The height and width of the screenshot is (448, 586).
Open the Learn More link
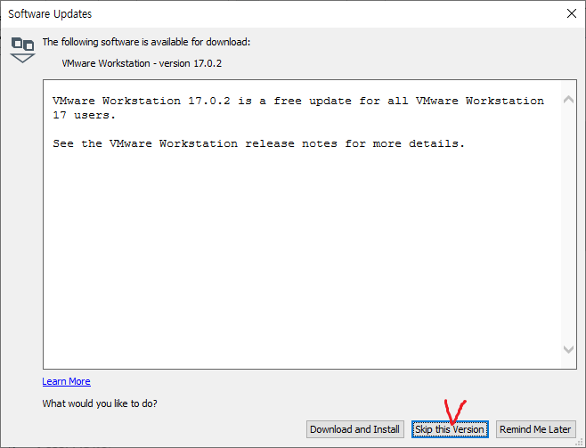pos(66,381)
